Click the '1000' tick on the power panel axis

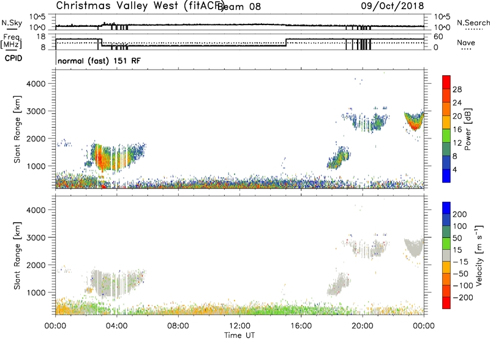tap(36, 166)
